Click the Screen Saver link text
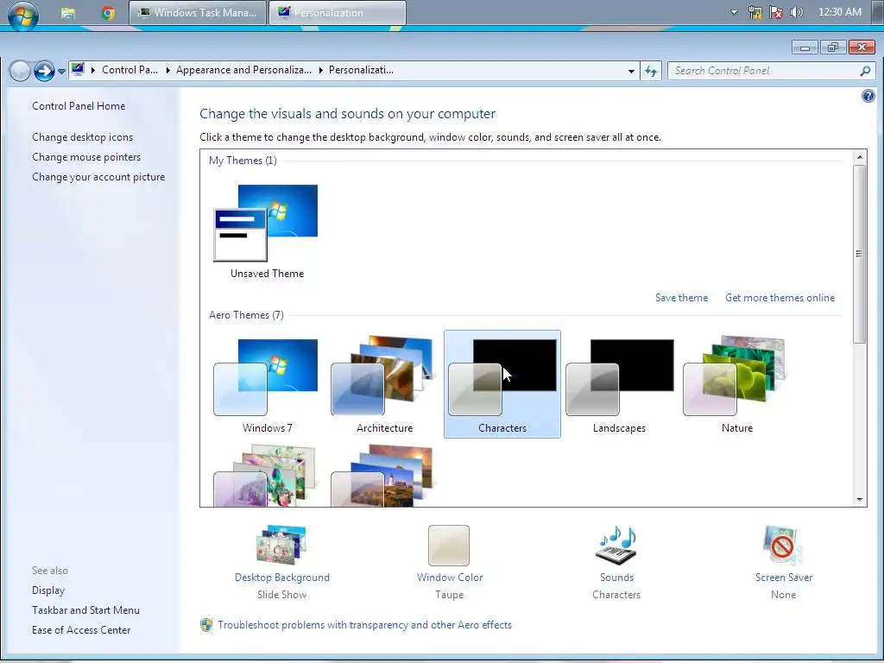884x663 pixels. [x=784, y=578]
